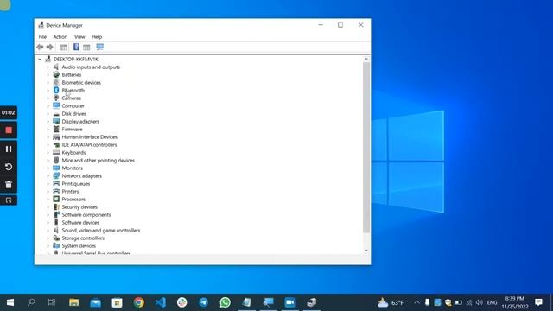
Task: Open the volume control in system tray
Action: [479, 302]
